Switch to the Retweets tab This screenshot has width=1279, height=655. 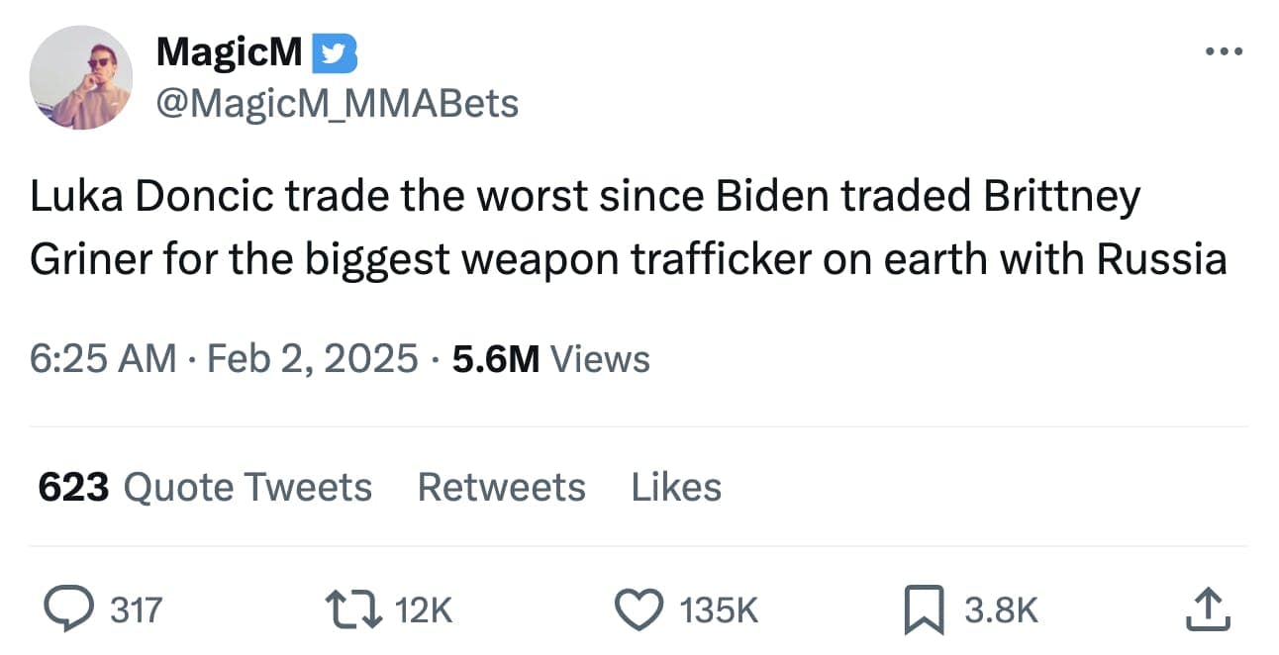pyautogui.click(x=501, y=486)
